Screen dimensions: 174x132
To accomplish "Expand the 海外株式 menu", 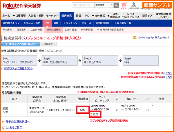I will (98, 16).
